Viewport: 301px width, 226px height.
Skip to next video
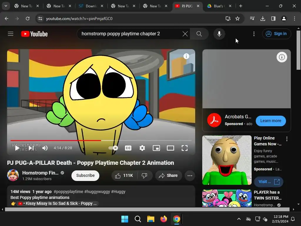31,148
